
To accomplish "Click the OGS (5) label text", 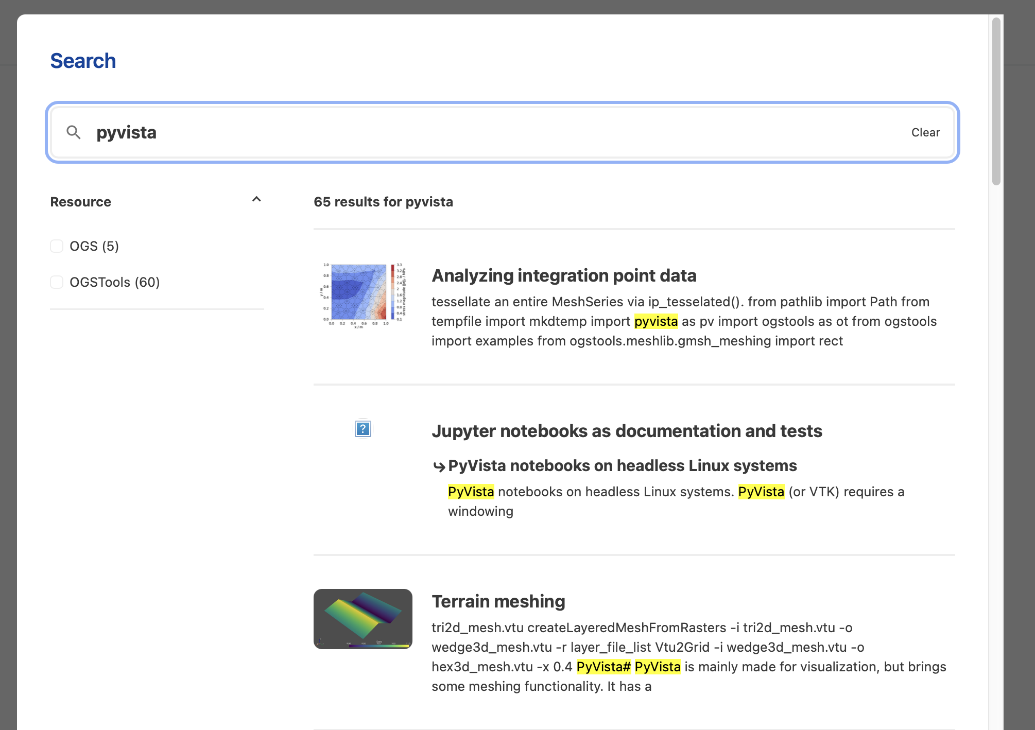I will [94, 246].
